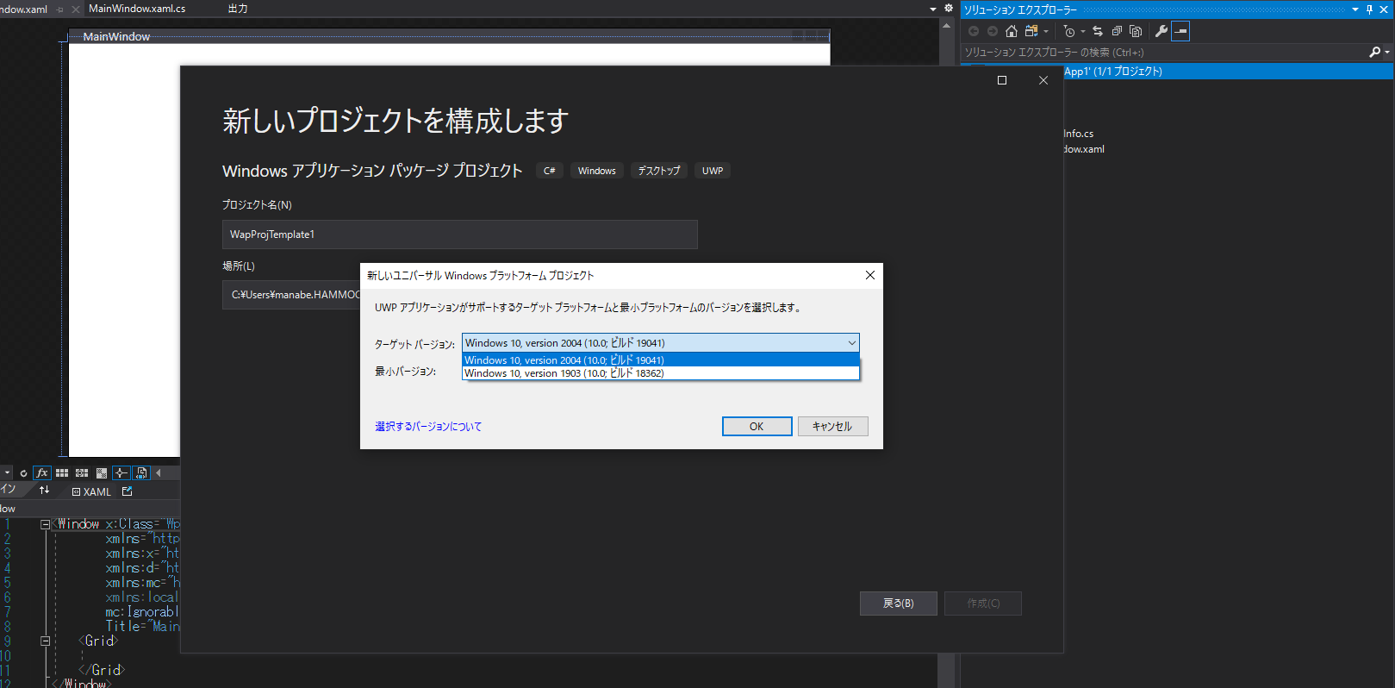Toggle snap-to-gridlines icon in designer toolbar

(x=82, y=472)
